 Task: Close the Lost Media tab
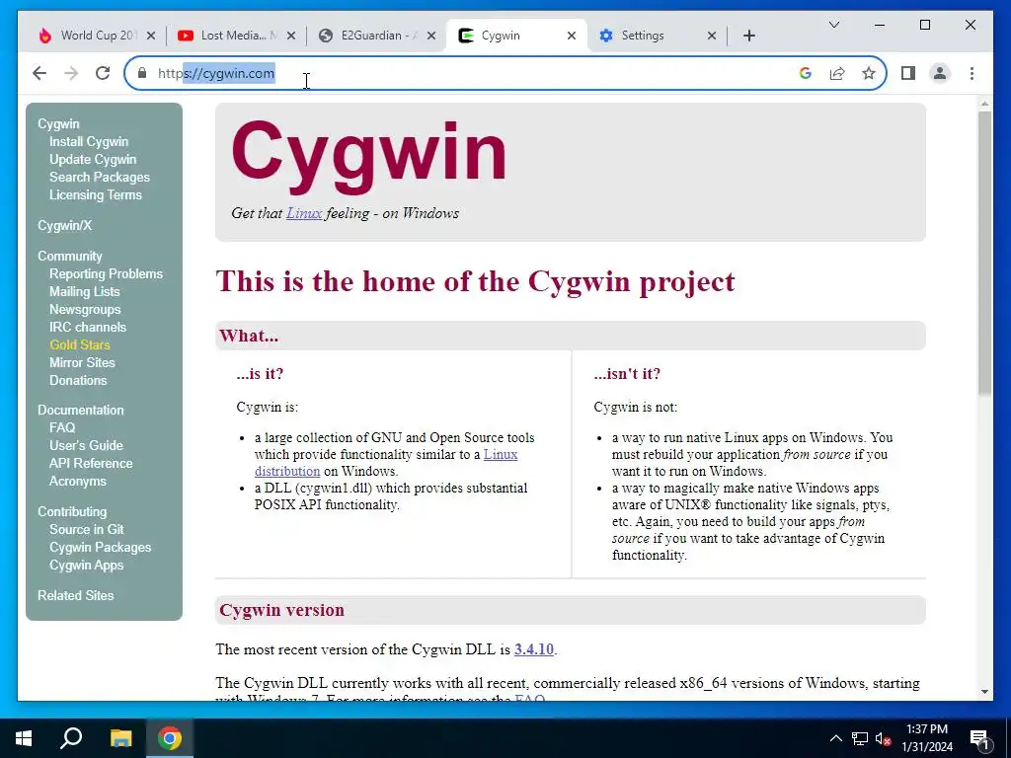coord(291,37)
